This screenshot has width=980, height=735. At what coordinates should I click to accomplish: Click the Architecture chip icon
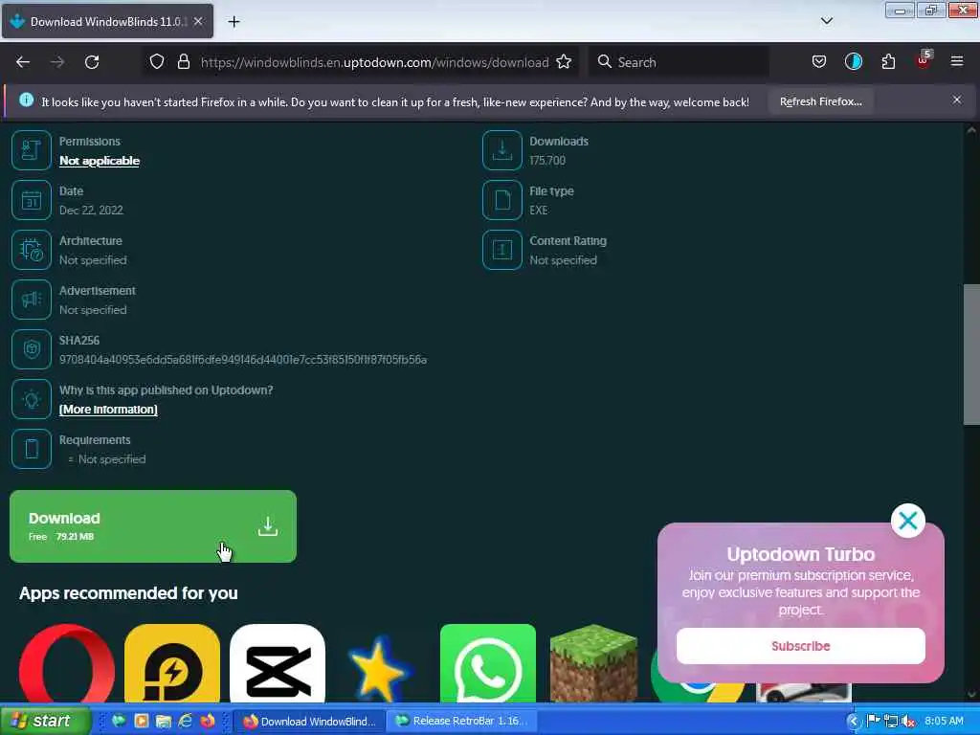click(x=32, y=250)
